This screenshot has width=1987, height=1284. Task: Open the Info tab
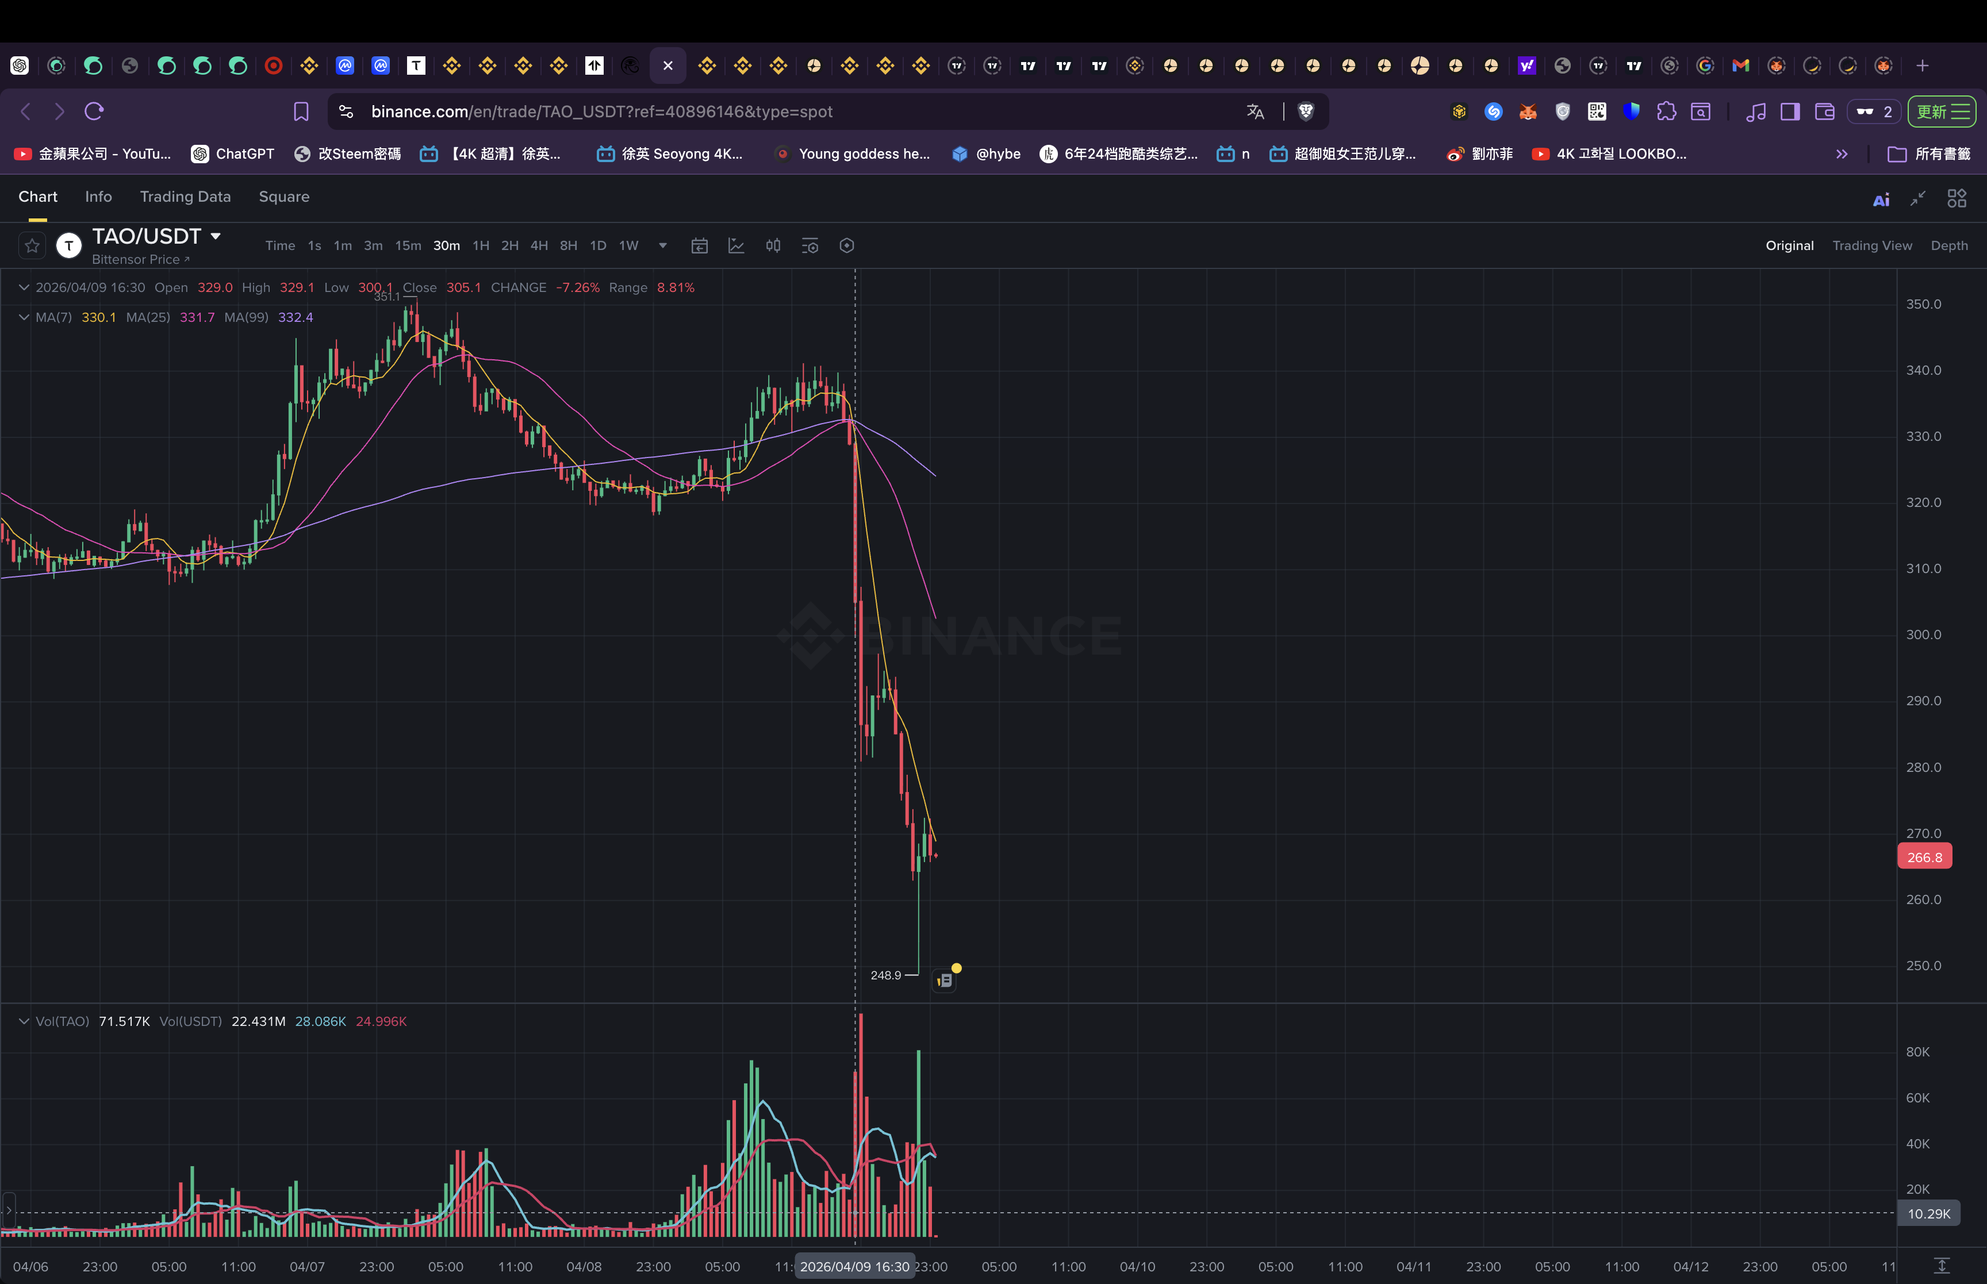pos(98,197)
